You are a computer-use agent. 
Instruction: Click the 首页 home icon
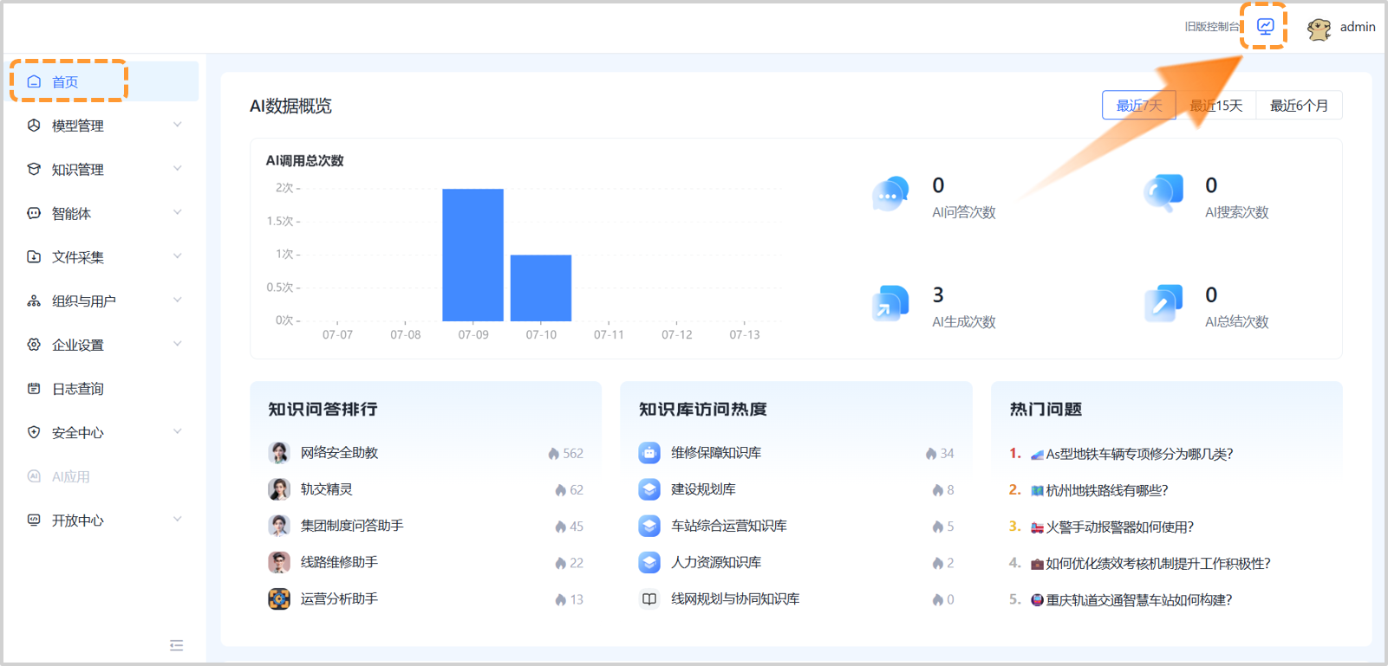tap(34, 81)
